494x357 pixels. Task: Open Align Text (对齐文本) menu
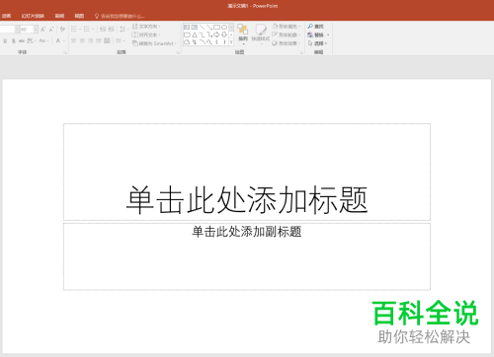(x=146, y=35)
